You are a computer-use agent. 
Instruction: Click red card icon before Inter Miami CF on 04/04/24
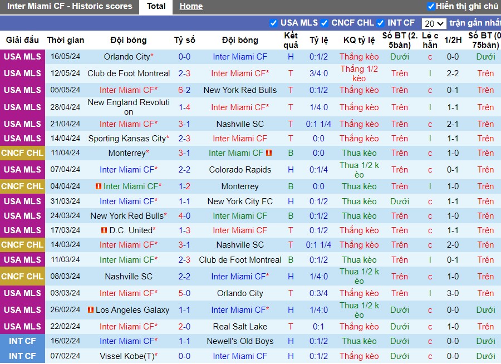pos(99,186)
